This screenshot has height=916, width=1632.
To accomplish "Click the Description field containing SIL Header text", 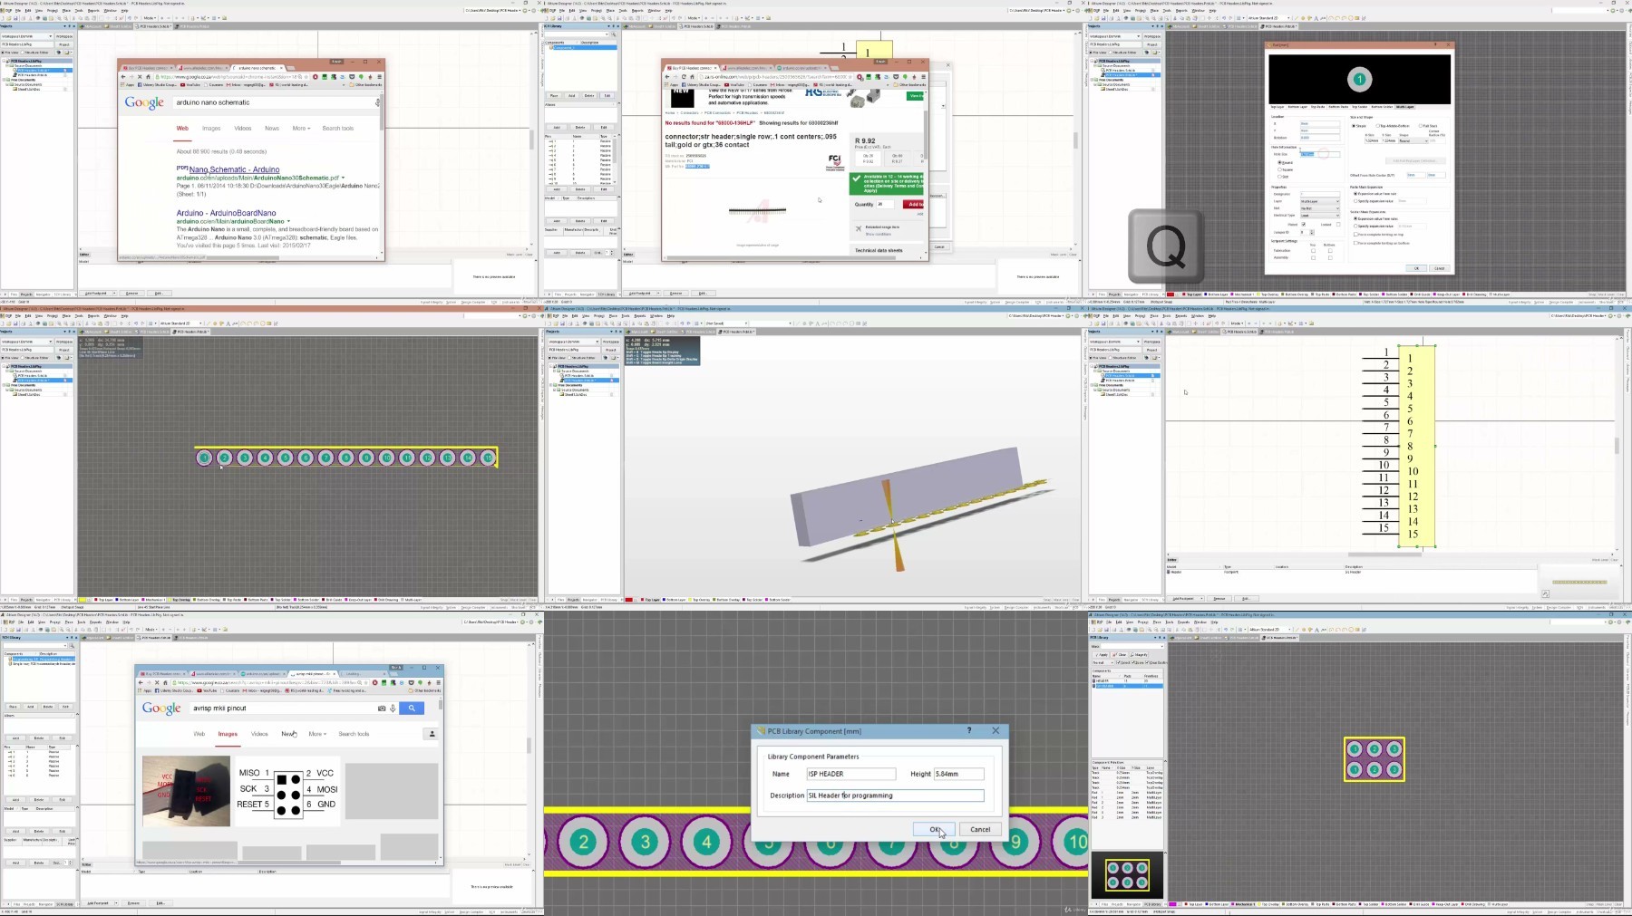I will (x=894, y=795).
